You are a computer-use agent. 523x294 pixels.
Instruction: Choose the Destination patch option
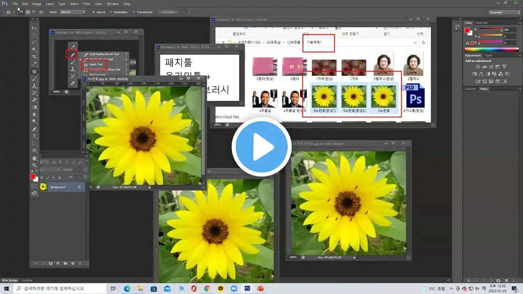coord(118,12)
